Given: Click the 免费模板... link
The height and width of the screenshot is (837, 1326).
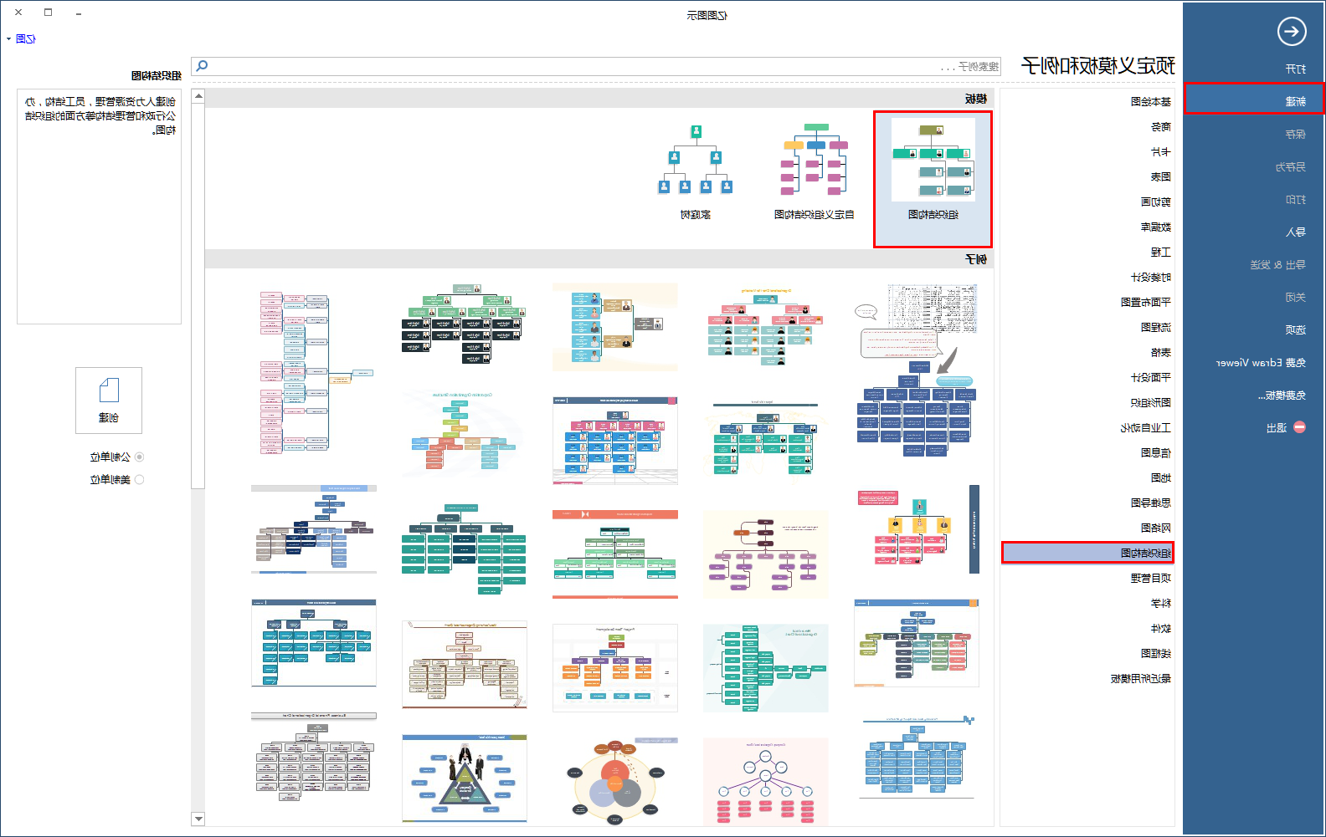Looking at the screenshot, I should (1282, 395).
